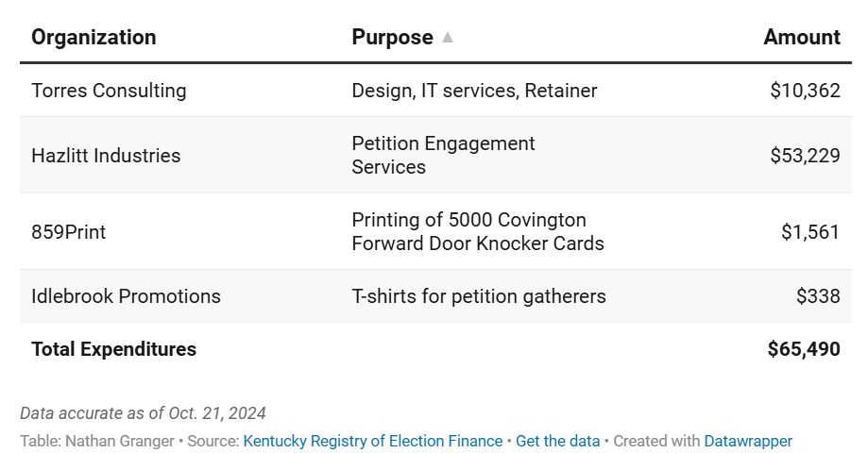Image resolution: width=868 pixels, height=453 pixels.
Task: Click the Design, IT services, Retainer cell
Action: pyautogui.click(x=474, y=91)
